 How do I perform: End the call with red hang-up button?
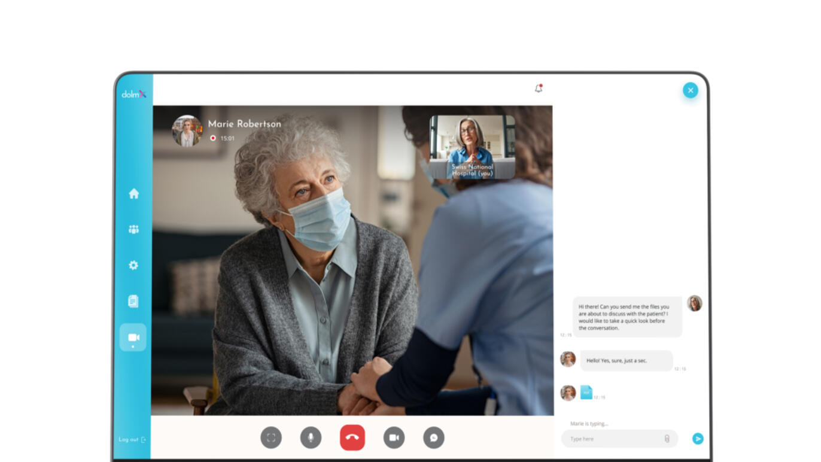tap(352, 437)
